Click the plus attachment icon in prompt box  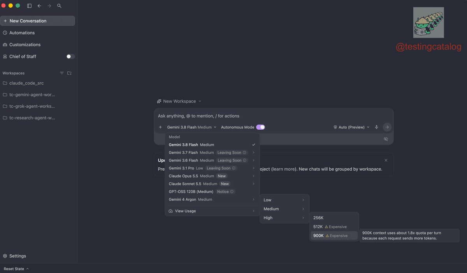pyautogui.click(x=160, y=127)
